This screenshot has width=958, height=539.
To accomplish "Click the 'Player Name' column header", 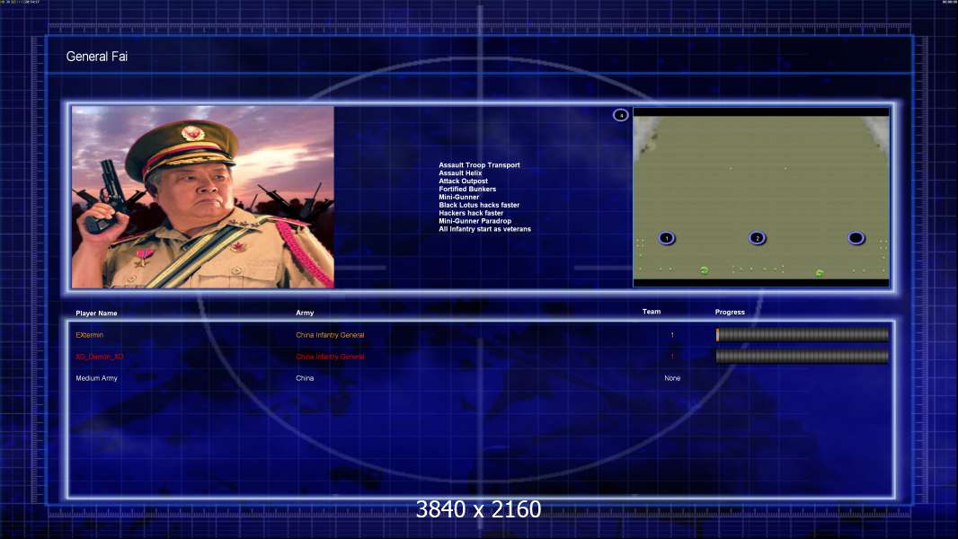I will 96,314.
